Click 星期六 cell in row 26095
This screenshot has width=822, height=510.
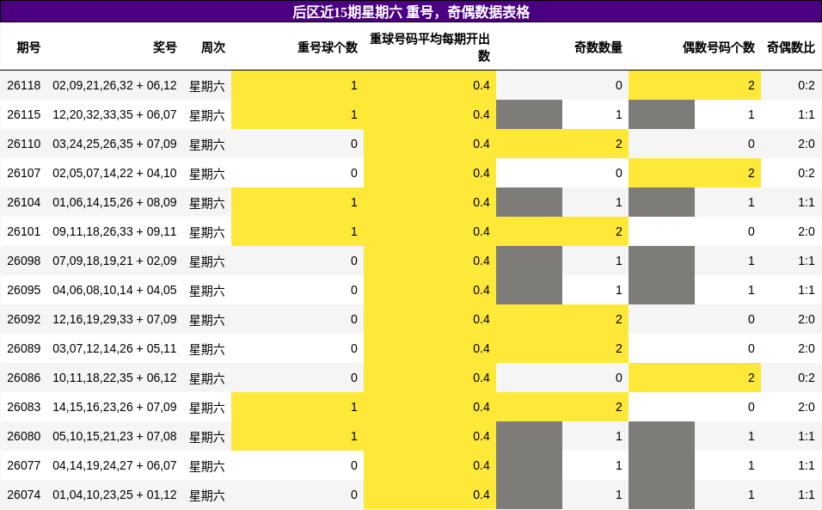click(207, 291)
